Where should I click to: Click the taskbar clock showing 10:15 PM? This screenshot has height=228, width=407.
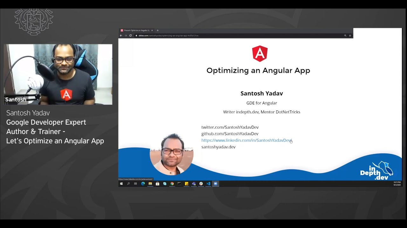pos(397,184)
